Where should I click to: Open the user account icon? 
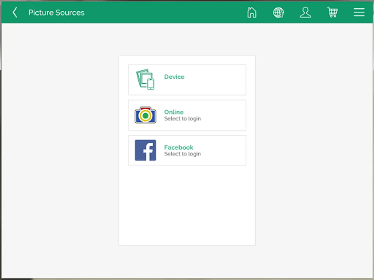coord(305,12)
